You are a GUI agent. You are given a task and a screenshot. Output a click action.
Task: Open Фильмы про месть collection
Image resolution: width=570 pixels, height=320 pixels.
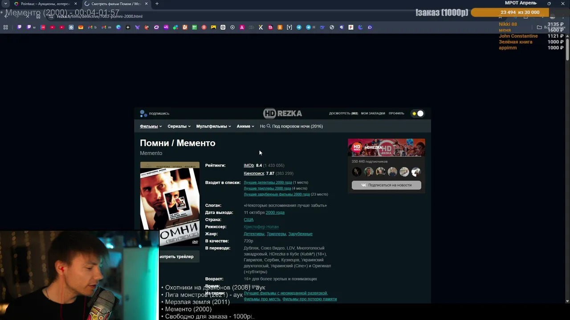[x=262, y=299]
